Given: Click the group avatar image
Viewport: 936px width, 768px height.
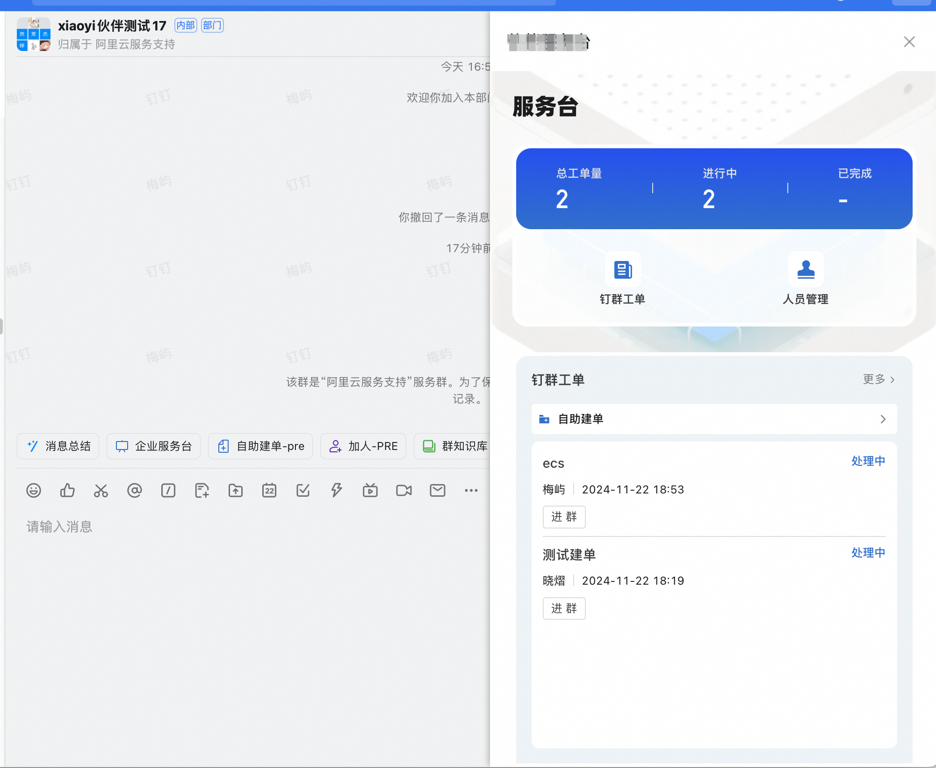Looking at the screenshot, I should tap(34, 34).
